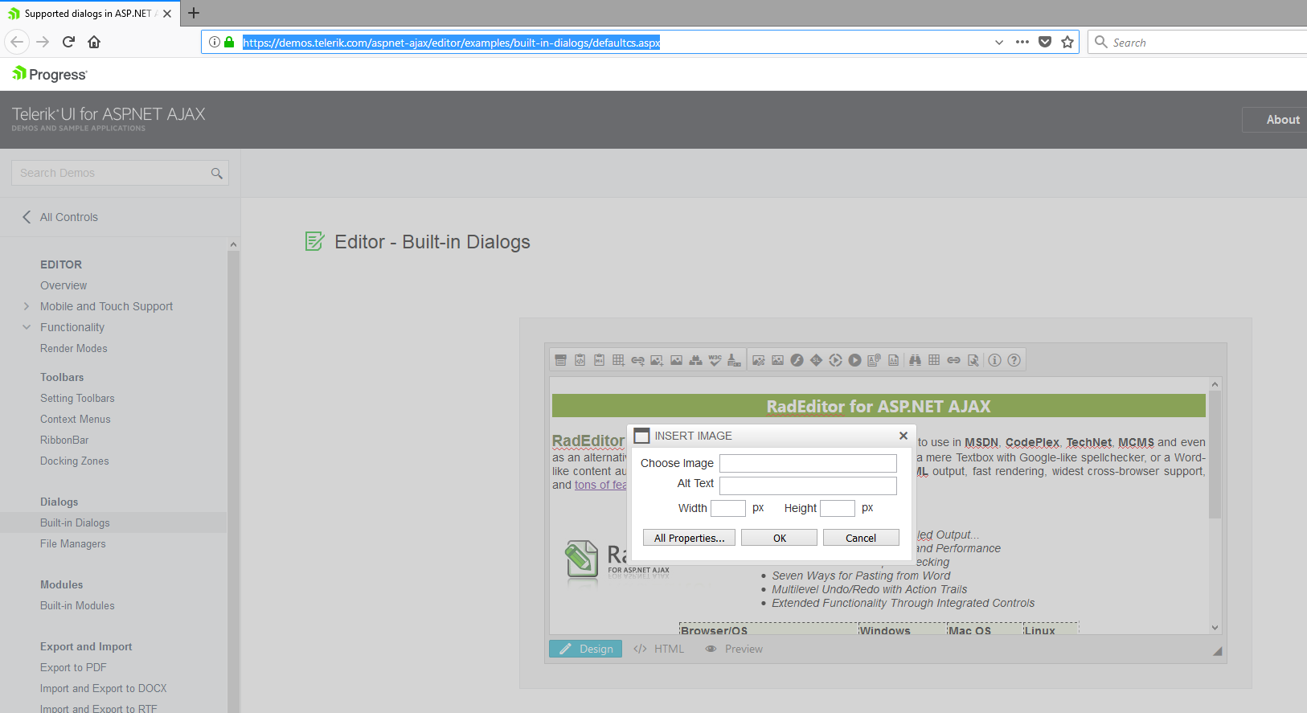The width and height of the screenshot is (1307, 713).
Task: Open the address bar history dropdown arrow
Action: pos(999,43)
